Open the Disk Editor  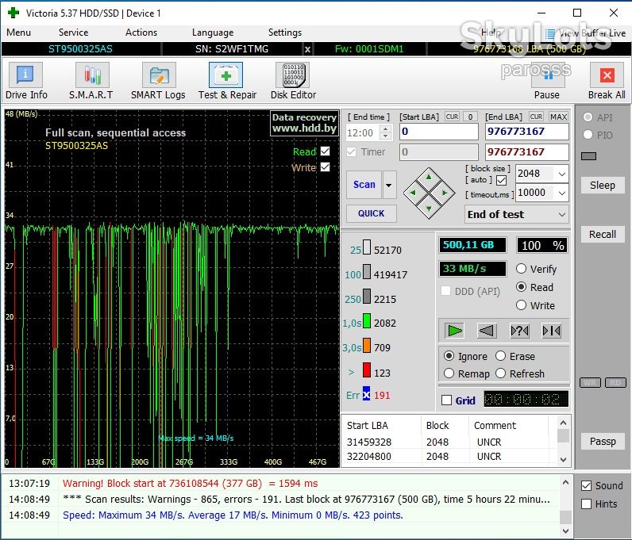(293, 81)
